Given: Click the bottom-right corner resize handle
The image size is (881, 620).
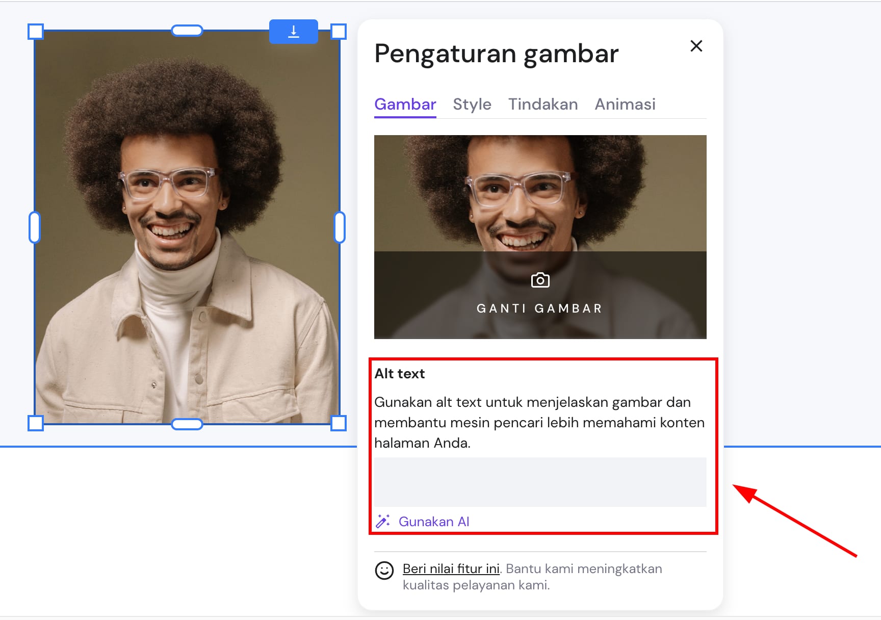Looking at the screenshot, I should [339, 423].
